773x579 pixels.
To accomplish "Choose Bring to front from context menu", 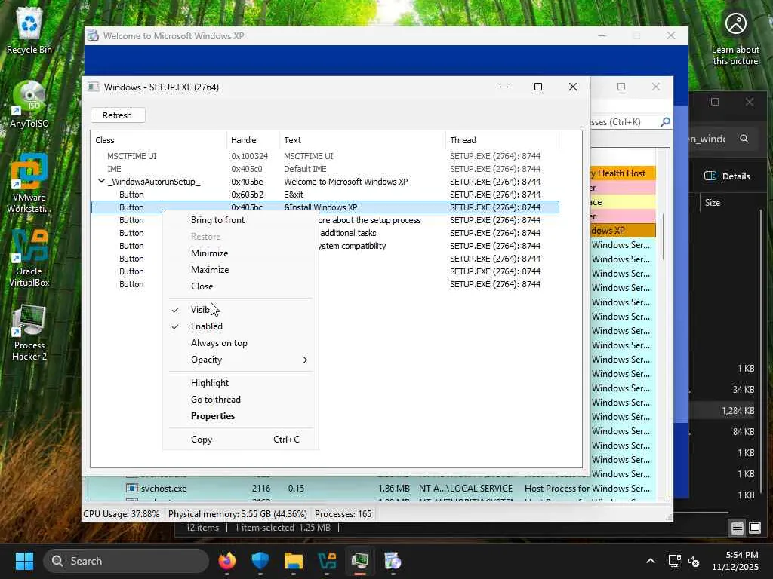I will (x=240, y=220).
